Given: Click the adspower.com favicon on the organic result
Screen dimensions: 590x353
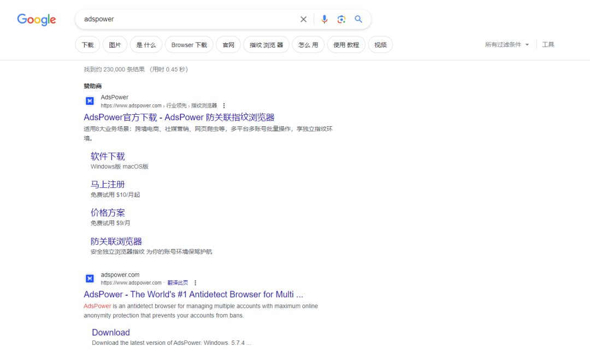Looking at the screenshot, I should [x=89, y=278].
